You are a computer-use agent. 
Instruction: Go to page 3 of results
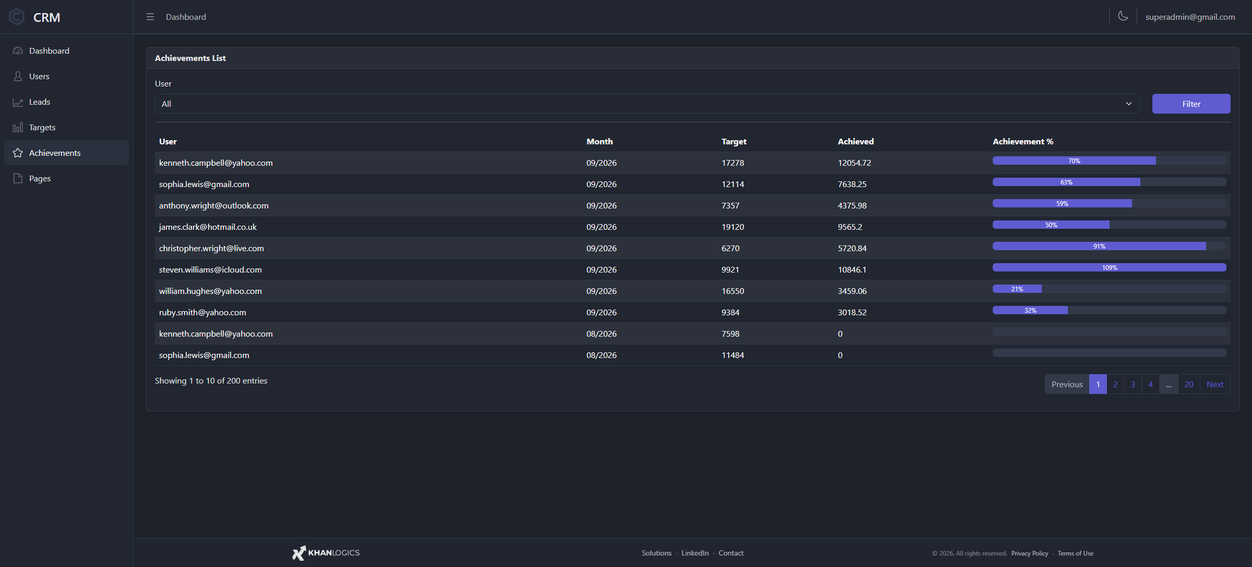(1133, 385)
